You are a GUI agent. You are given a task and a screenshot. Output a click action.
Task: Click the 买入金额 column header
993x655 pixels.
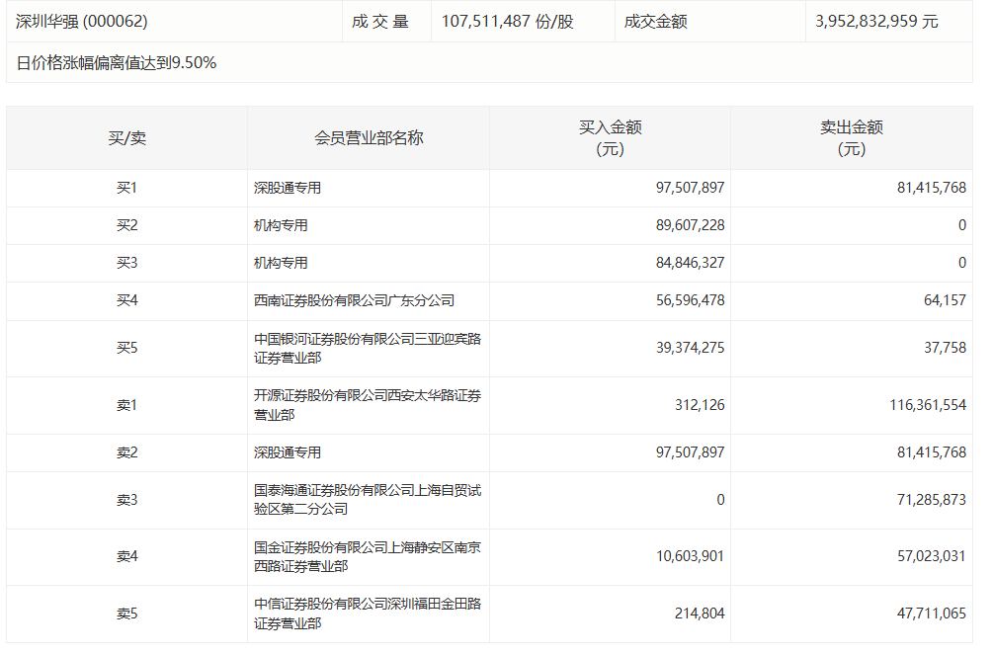click(x=610, y=138)
